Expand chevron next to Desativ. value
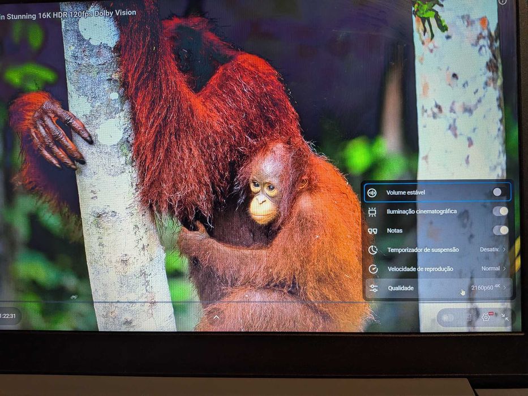The width and height of the screenshot is (528, 396). click(x=504, y=249)
